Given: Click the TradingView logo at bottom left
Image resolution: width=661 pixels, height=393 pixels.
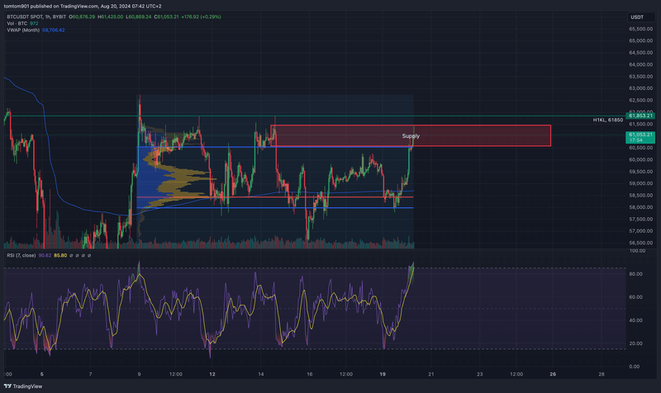Looking at the screenshot, I should pyautogui.click(x=23, y=386).
